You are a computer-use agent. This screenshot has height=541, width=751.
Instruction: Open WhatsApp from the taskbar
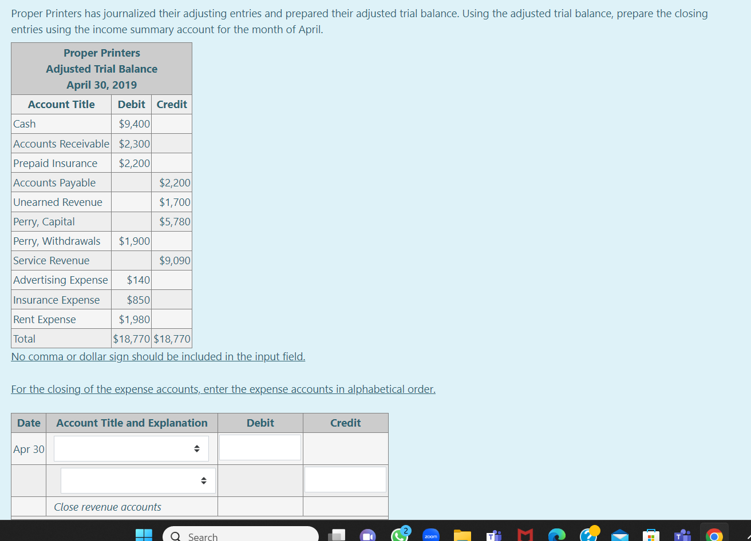point(400,535)
